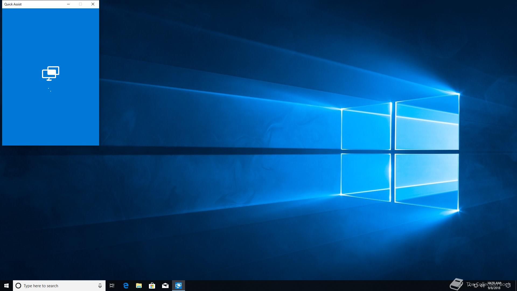Activate the microphone voice search icon
Viewport: 517px width, 291px height.
coord(100,286)
